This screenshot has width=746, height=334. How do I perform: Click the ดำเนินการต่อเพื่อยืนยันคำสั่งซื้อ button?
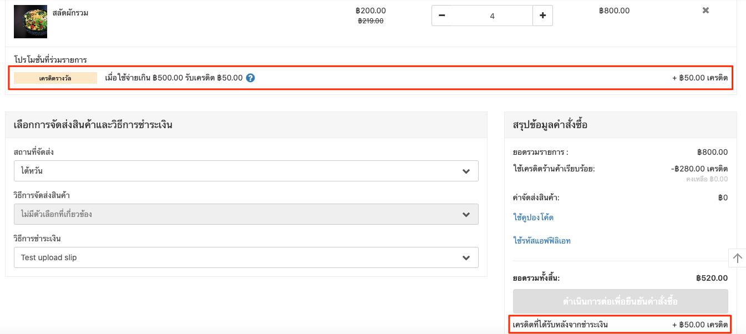pos(620,301)
